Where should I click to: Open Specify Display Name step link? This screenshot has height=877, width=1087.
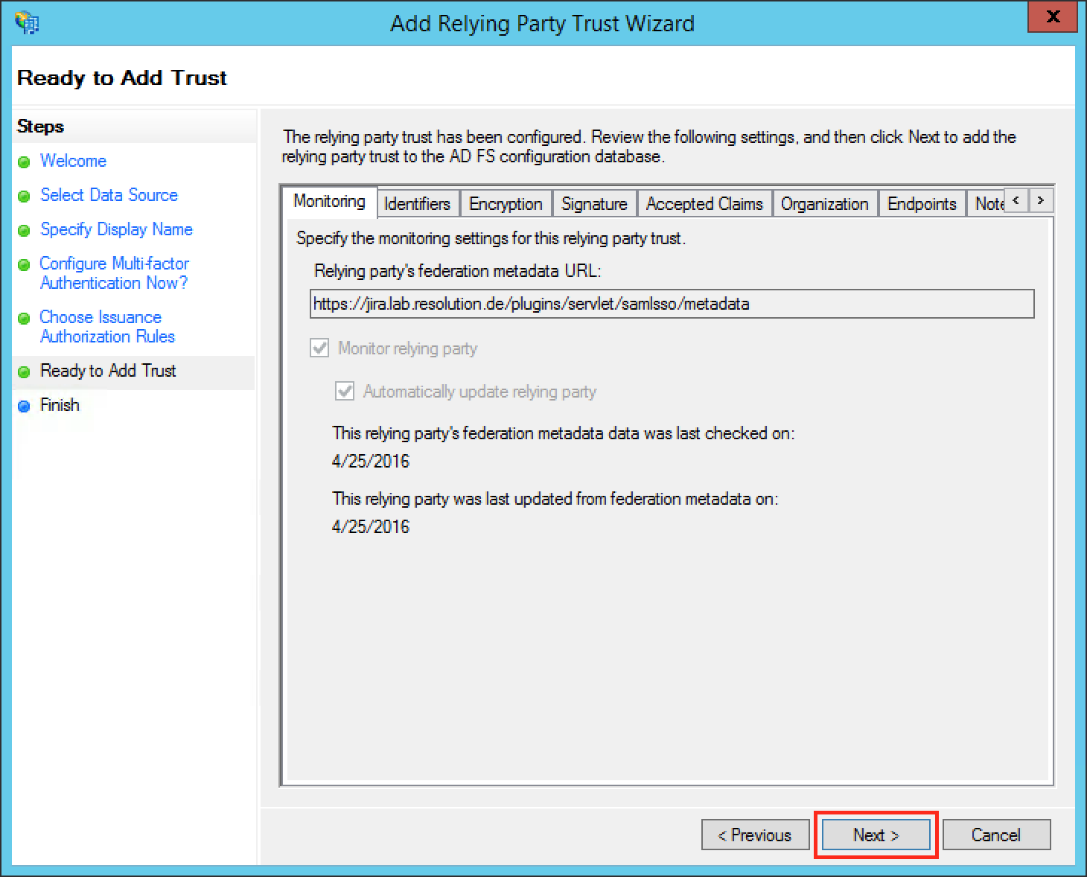pyautogui.click(x=116, y=229)
